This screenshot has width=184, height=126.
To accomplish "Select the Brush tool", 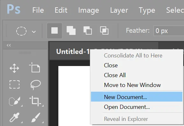I will (36, 117).
